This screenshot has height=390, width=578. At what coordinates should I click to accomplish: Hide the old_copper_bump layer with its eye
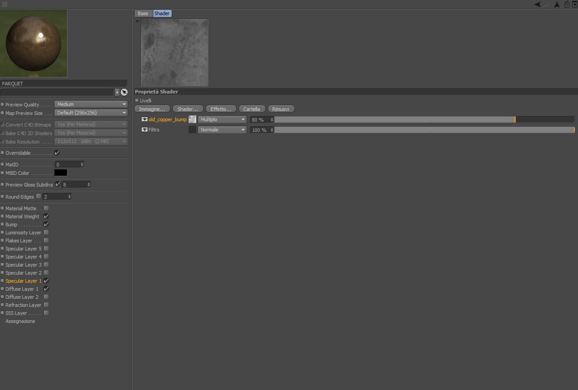[x=144, y=119]
